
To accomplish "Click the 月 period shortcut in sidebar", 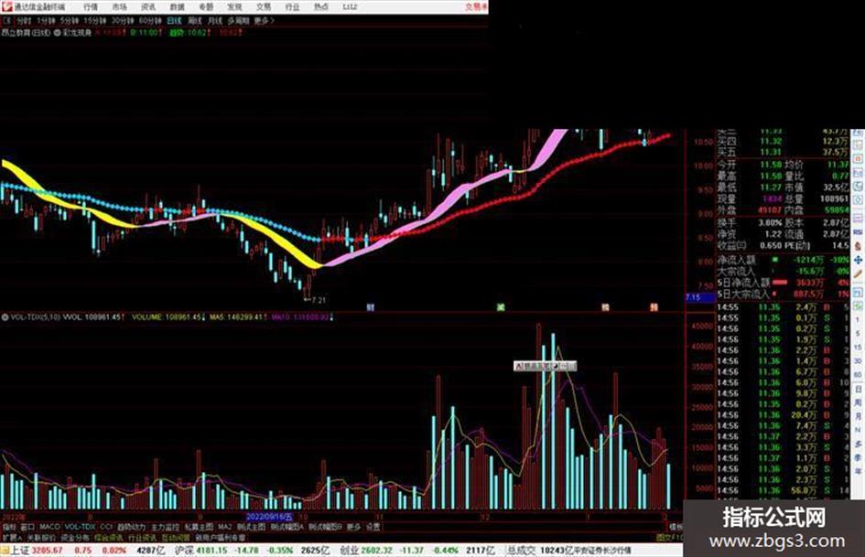I will click(x=858, y=416).
